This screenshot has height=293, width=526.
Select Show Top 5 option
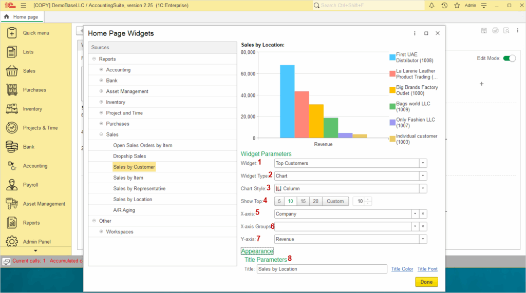point(279,201)
